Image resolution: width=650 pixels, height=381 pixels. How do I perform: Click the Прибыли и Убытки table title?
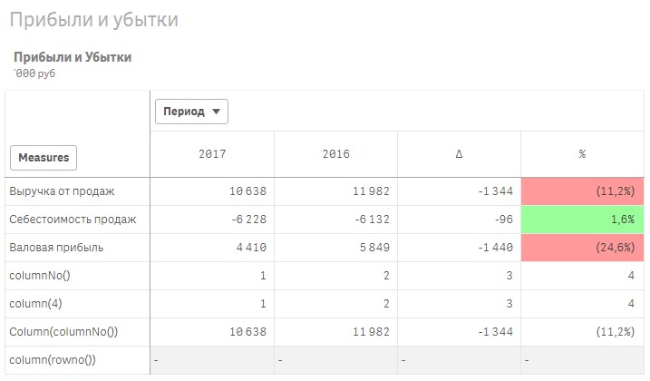(x=73, y=57)
